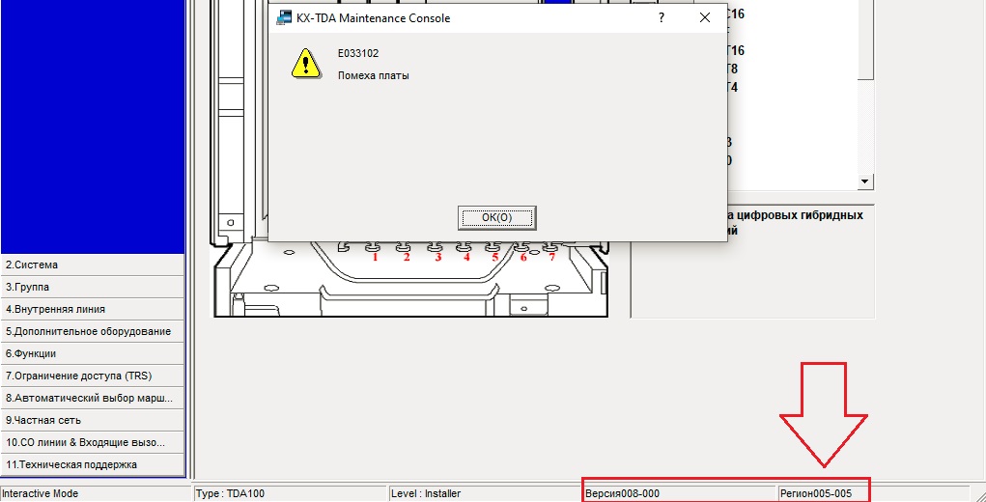Click the card list scroll-down arrow
Viewport: 986px width, 502px height.
(866, 181)
